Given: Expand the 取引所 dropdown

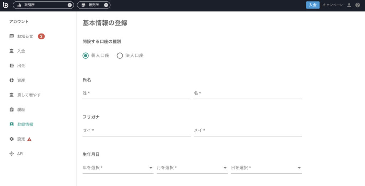Looking at the screenshot, I should pyautogui.click(x=43, y=5).
